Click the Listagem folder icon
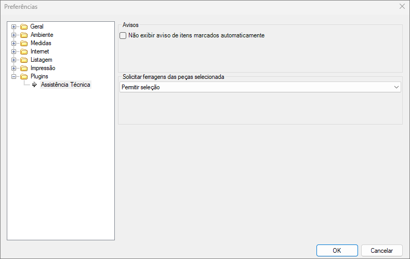This screenshot has width=410, height=259. [24, 60]
